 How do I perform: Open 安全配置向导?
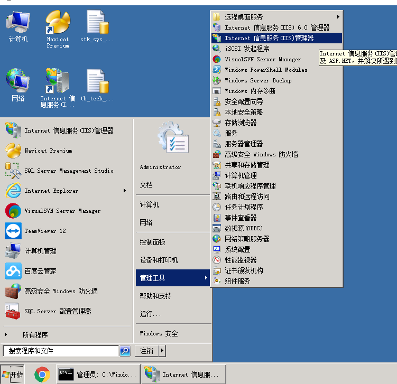point(276,101)
